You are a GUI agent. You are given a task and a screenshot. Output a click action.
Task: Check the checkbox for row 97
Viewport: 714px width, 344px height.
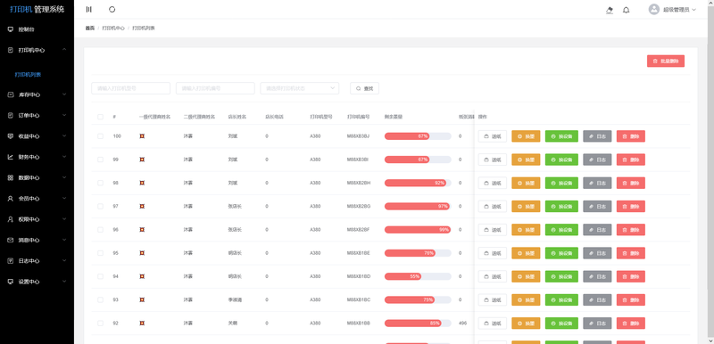click(x=100, y=206)
